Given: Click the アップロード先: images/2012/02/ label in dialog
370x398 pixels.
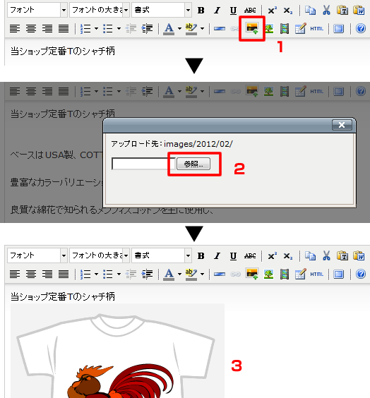Looking at the screenshot, I should [x=172, y=144].
